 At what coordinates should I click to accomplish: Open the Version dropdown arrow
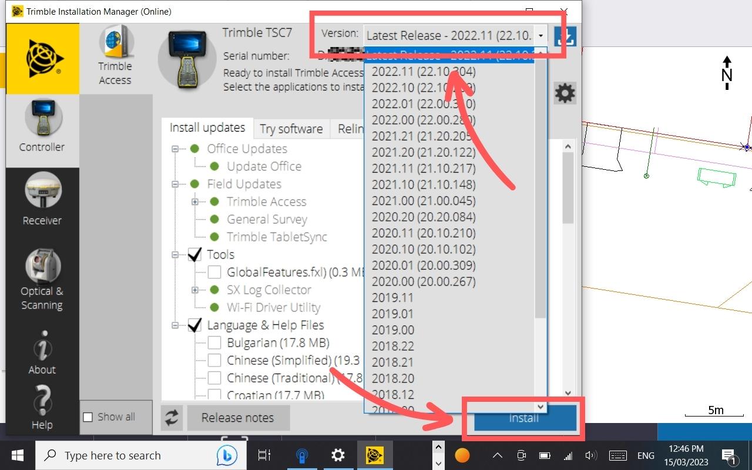[540, 36]
